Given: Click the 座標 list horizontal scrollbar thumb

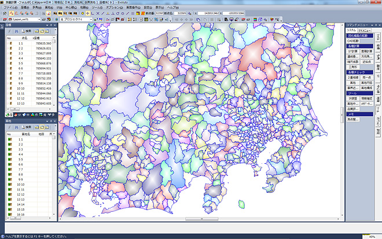Looking at the screenshot, I should (x=14, y=109).
